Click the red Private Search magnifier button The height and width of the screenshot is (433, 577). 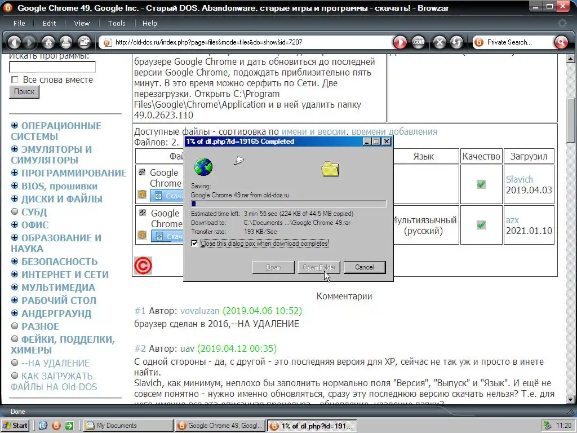pos(561,42)
